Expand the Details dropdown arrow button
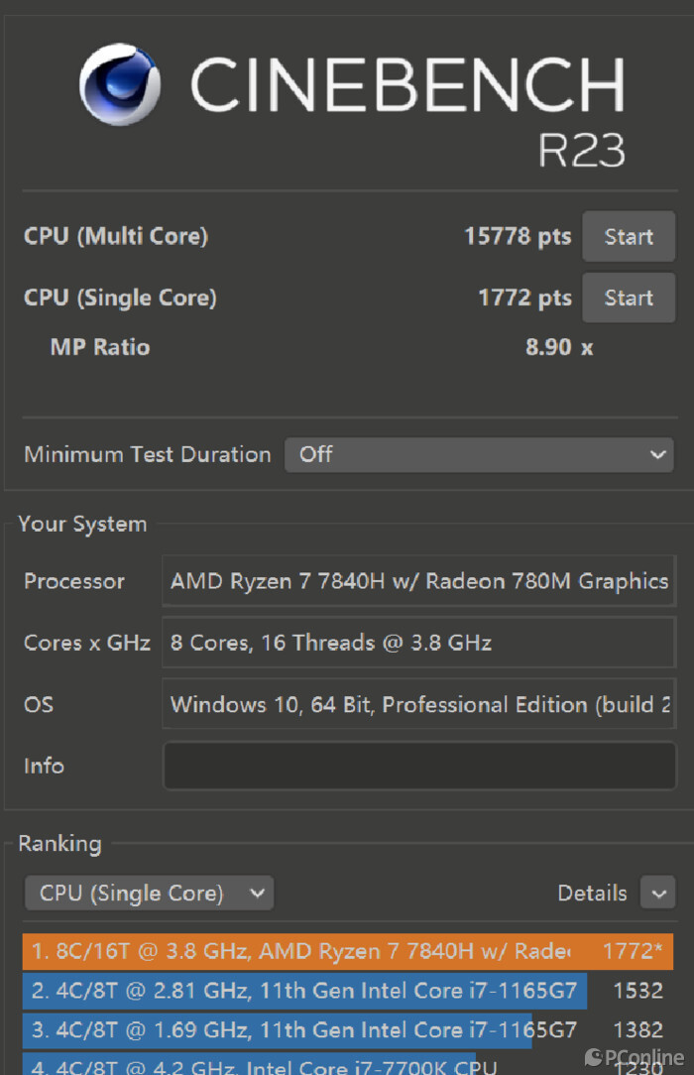Screen dimensions: 694x1075 tap(658, 893)
